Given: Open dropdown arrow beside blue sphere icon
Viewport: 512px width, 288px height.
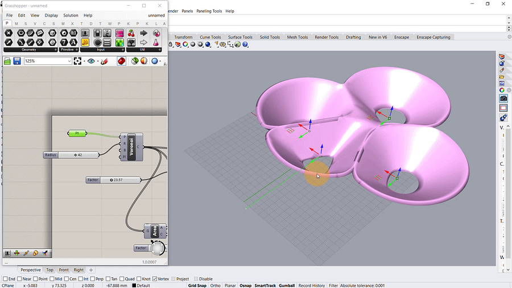Looking at the screenshot, I should [160, 61].
